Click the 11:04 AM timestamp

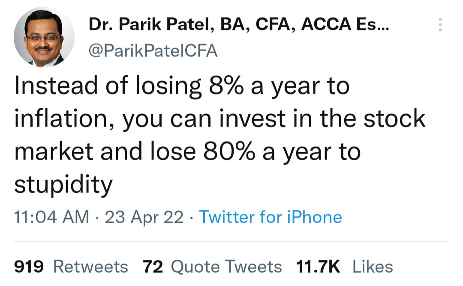52,217
